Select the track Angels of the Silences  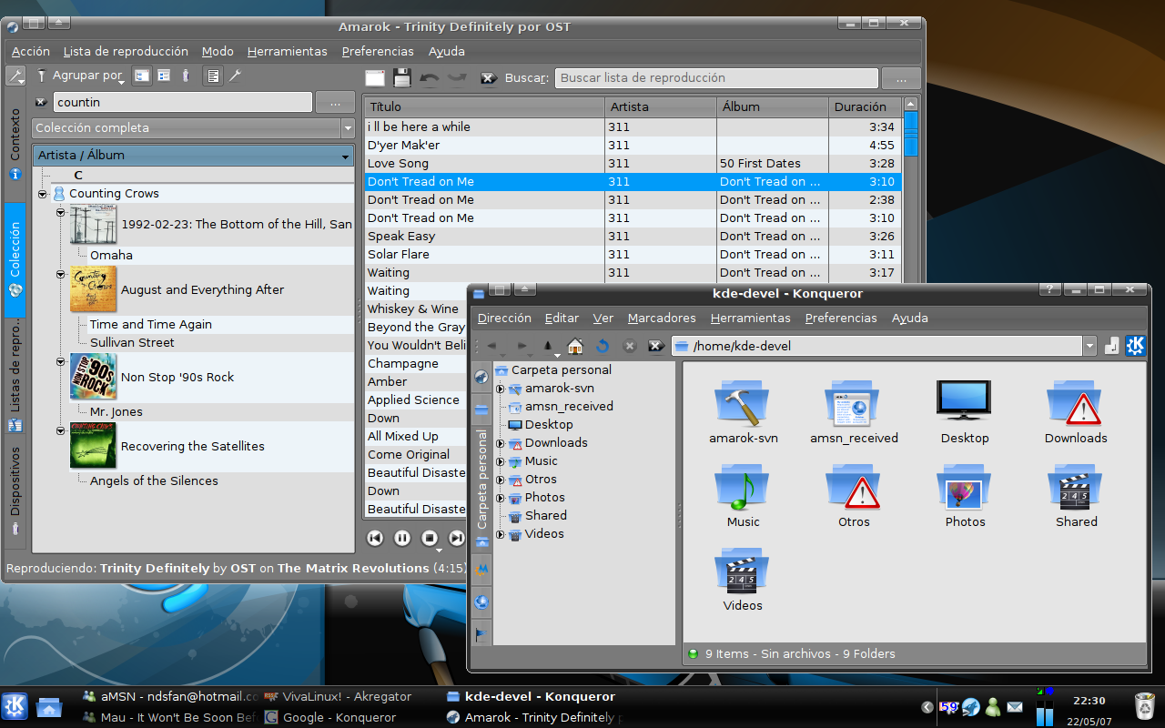point(154,481)
